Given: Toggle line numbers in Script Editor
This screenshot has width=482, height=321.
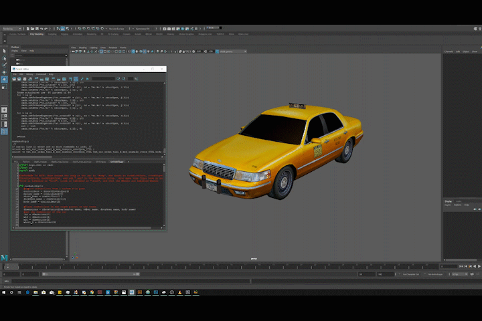Looking at the screenshot, I should point(76,79).
